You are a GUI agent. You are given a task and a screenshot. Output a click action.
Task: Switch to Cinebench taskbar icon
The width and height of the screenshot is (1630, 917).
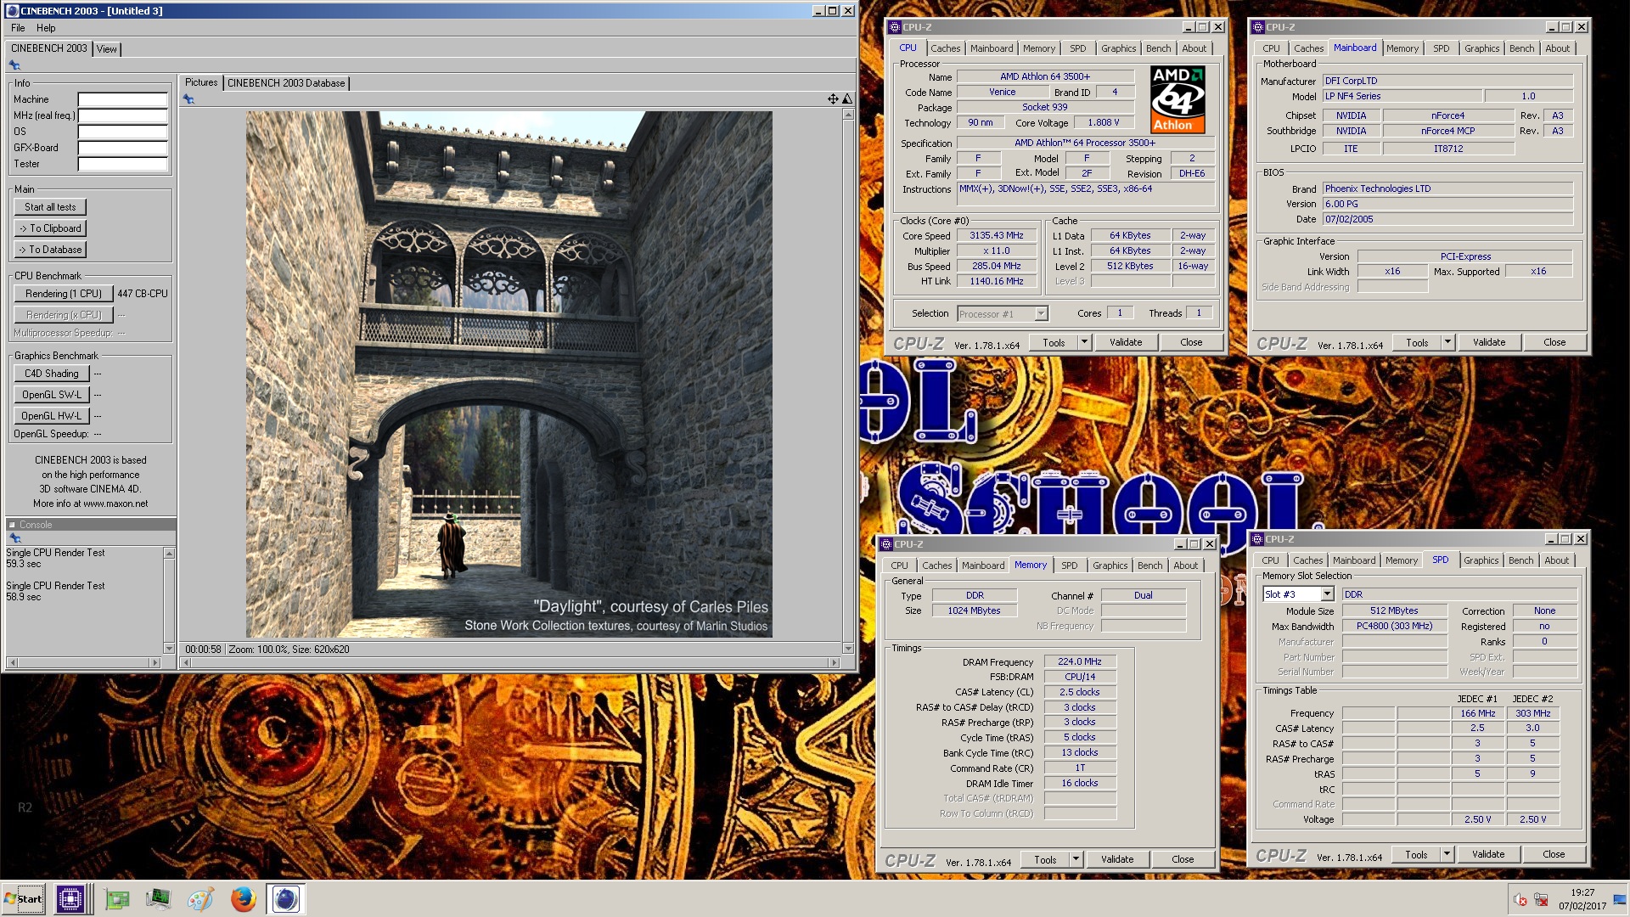click(286, 898)
